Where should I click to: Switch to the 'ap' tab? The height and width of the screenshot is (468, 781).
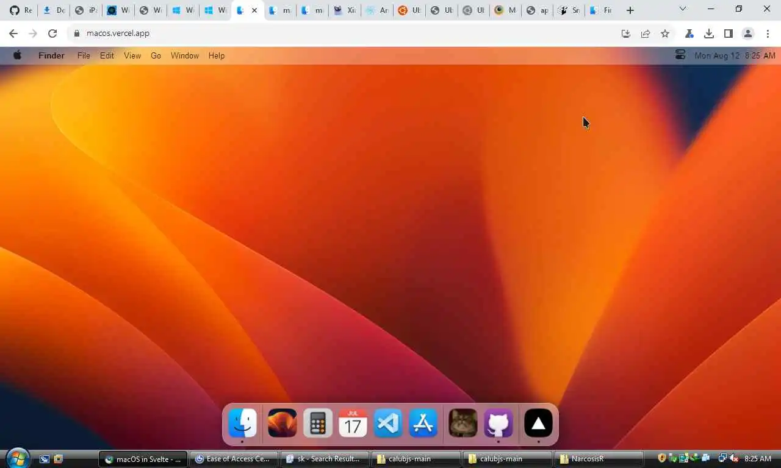click(x=536, y=10)
